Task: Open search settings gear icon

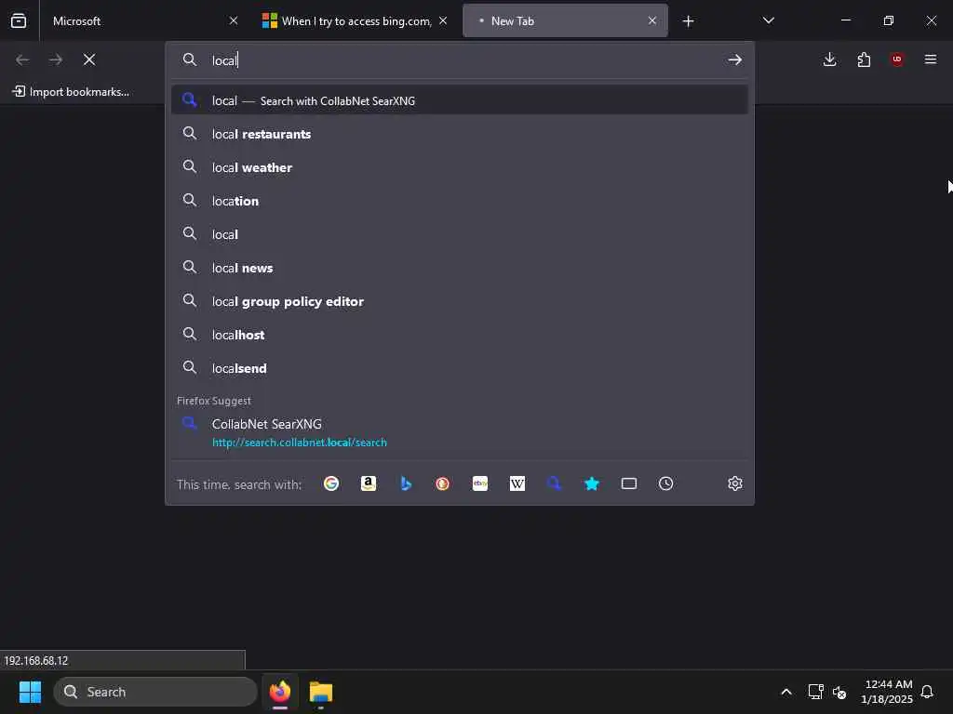Action: click(x=735, y=483)
